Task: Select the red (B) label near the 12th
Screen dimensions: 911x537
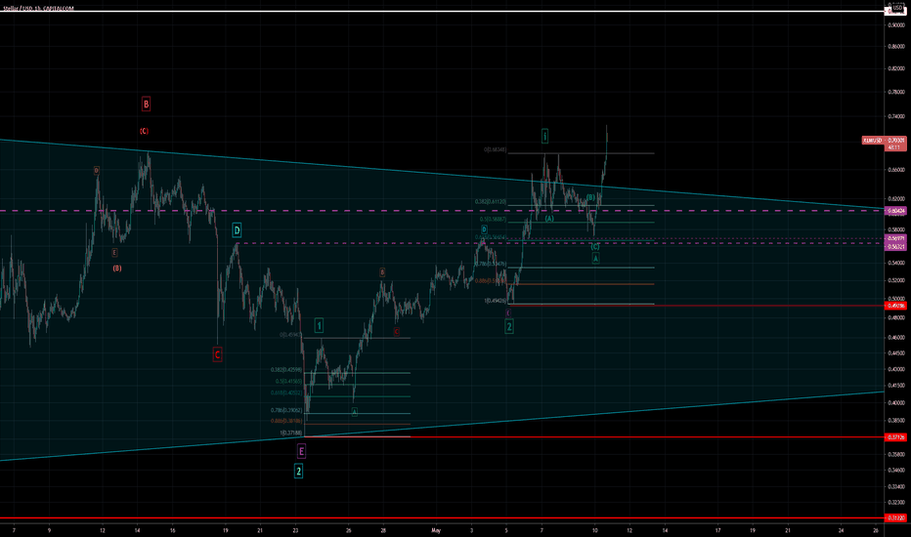Action: click(x=117, y=268)
